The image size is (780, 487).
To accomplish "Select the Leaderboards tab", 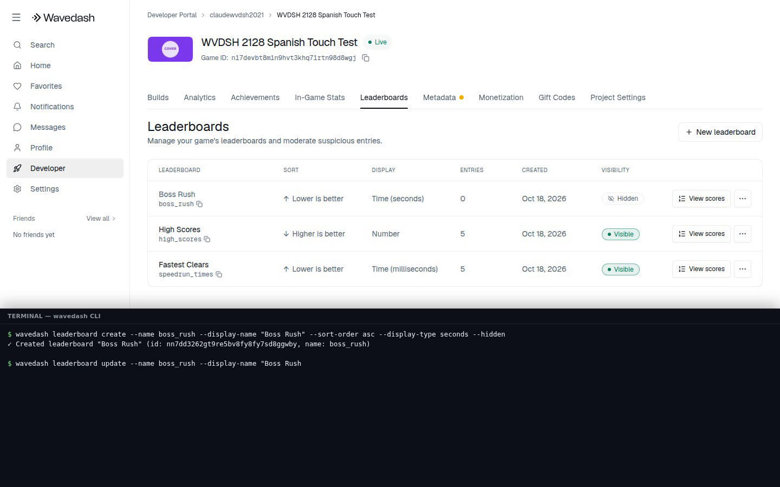I will [x=384, y=97].
